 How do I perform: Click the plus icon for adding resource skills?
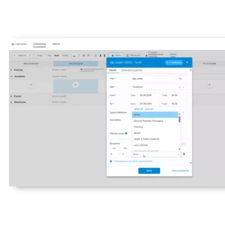pyautogui.click(x=111, y=161)
